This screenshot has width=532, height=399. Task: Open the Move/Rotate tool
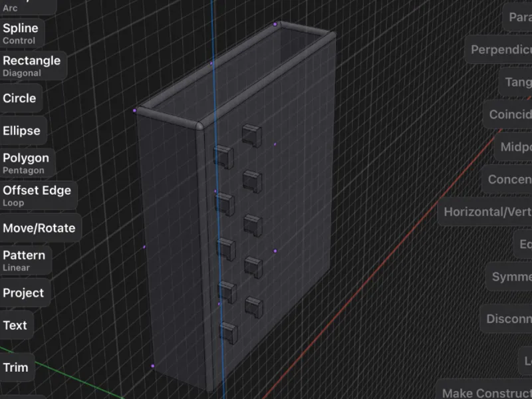tap(40, 228)
